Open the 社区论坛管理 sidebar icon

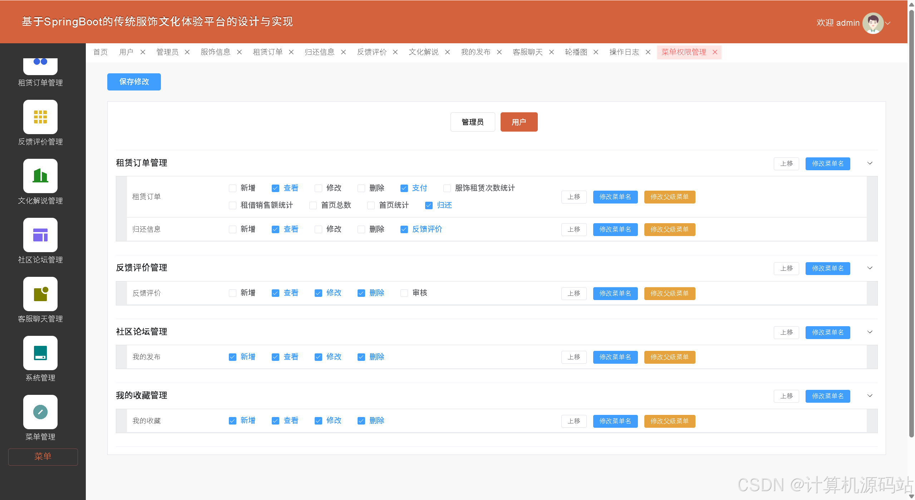click(x=40, y=235)
